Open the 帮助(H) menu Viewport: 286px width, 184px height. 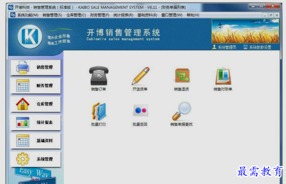[193, 15]
